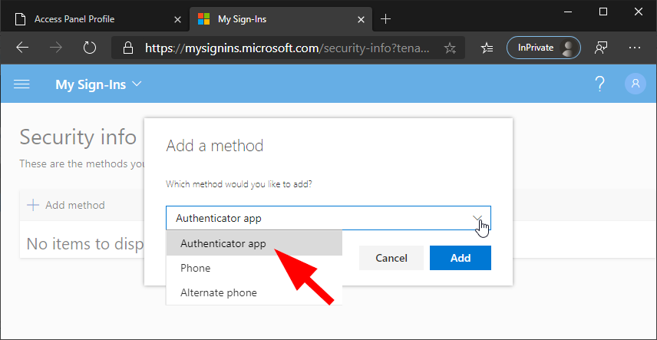The height and width of the screenshot is (340, 657).
Task: Click the help question mark icon
Action: point(600,84)
